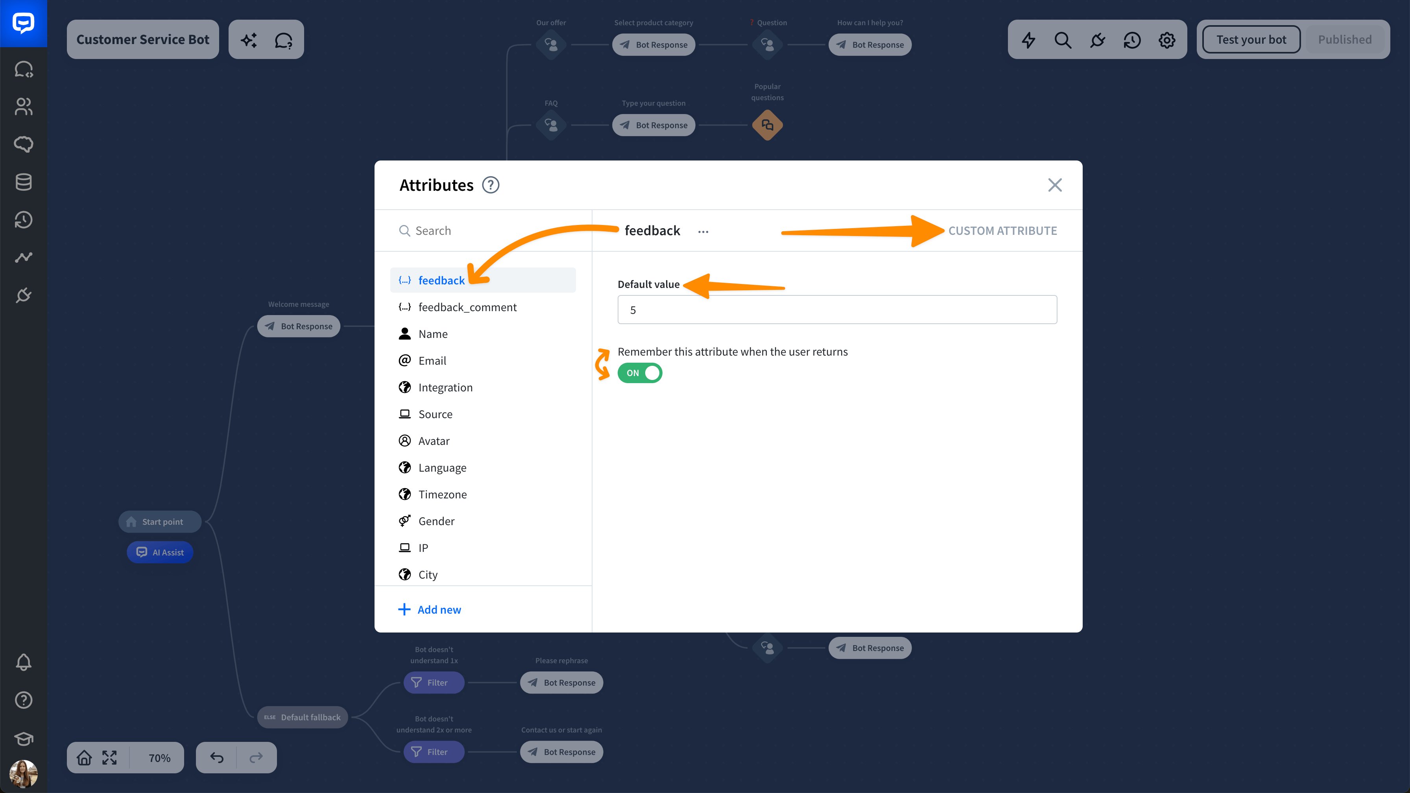1410x793 pixels.
Task: Open the bot settings gear icon
Action: coord(1166,40)
